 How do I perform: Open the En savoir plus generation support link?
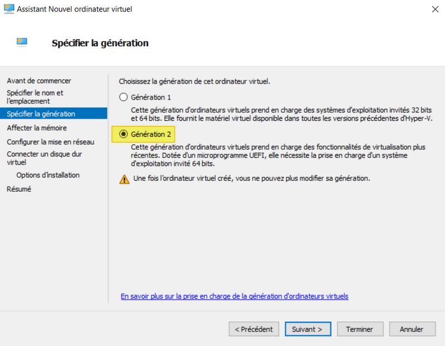[234, 296]
